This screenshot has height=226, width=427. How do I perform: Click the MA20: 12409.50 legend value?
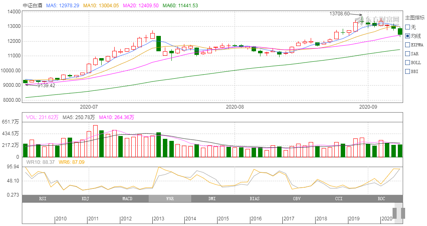[x=141, y=5]
